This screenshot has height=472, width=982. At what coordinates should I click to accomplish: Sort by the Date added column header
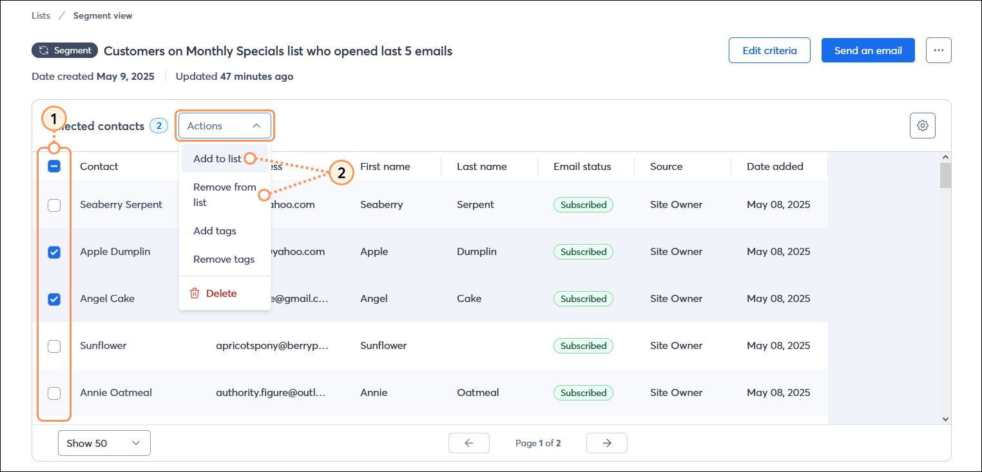775,166
